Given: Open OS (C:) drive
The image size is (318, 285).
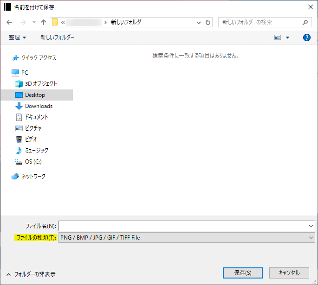Looking at the screenshot, I should [x=33, y=162].
